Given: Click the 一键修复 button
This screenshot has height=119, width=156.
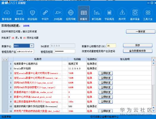Looking at the screenshot, I should (141, 32).
